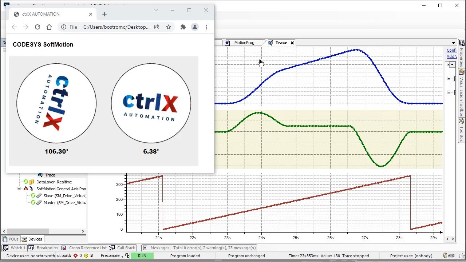Open the browser profile avatar
This screenshot has height=262, width=466.
tap(195, 27)
